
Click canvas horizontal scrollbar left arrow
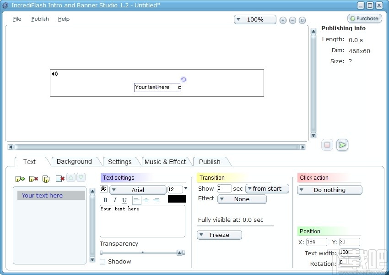(11, 147)
